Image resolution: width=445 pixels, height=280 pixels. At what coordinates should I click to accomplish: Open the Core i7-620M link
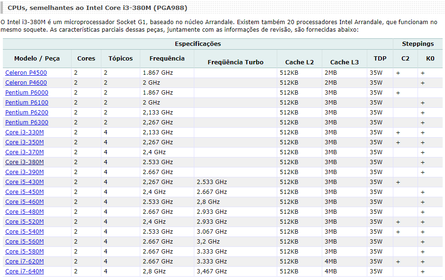click(25, 261)
